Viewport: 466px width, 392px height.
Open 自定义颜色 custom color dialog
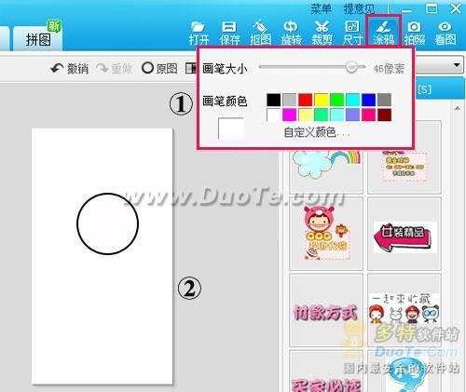pyautogui.click(x=316, y=132)
